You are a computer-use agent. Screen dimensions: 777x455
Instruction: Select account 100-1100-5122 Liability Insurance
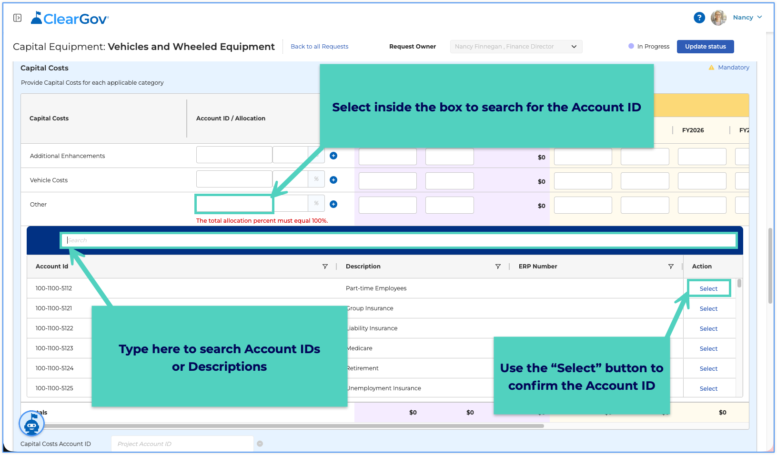708,329
